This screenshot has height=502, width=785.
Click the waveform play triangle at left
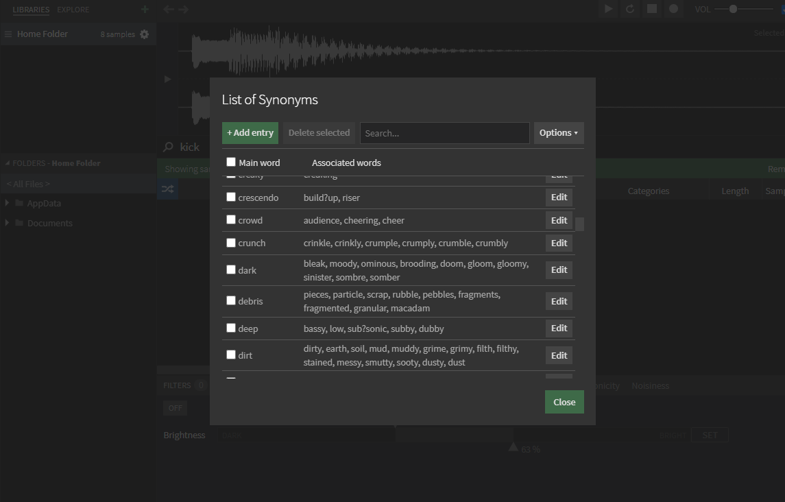(168, 79)
